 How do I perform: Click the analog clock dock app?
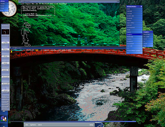click(11, 9)
